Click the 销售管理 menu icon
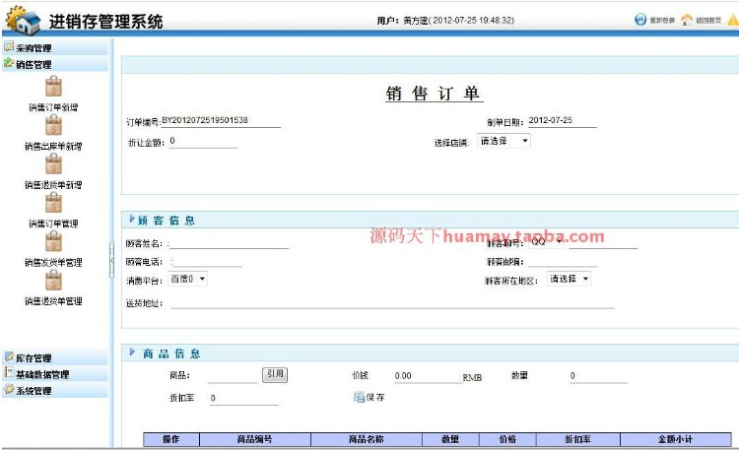This screenshot has height=450, width=739. [9, 63]
